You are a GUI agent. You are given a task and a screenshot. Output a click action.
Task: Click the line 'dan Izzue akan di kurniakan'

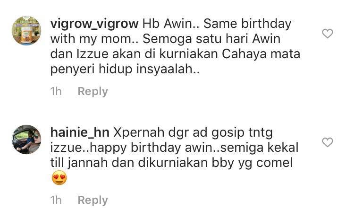pyautogui.click(x=134, y=54)
